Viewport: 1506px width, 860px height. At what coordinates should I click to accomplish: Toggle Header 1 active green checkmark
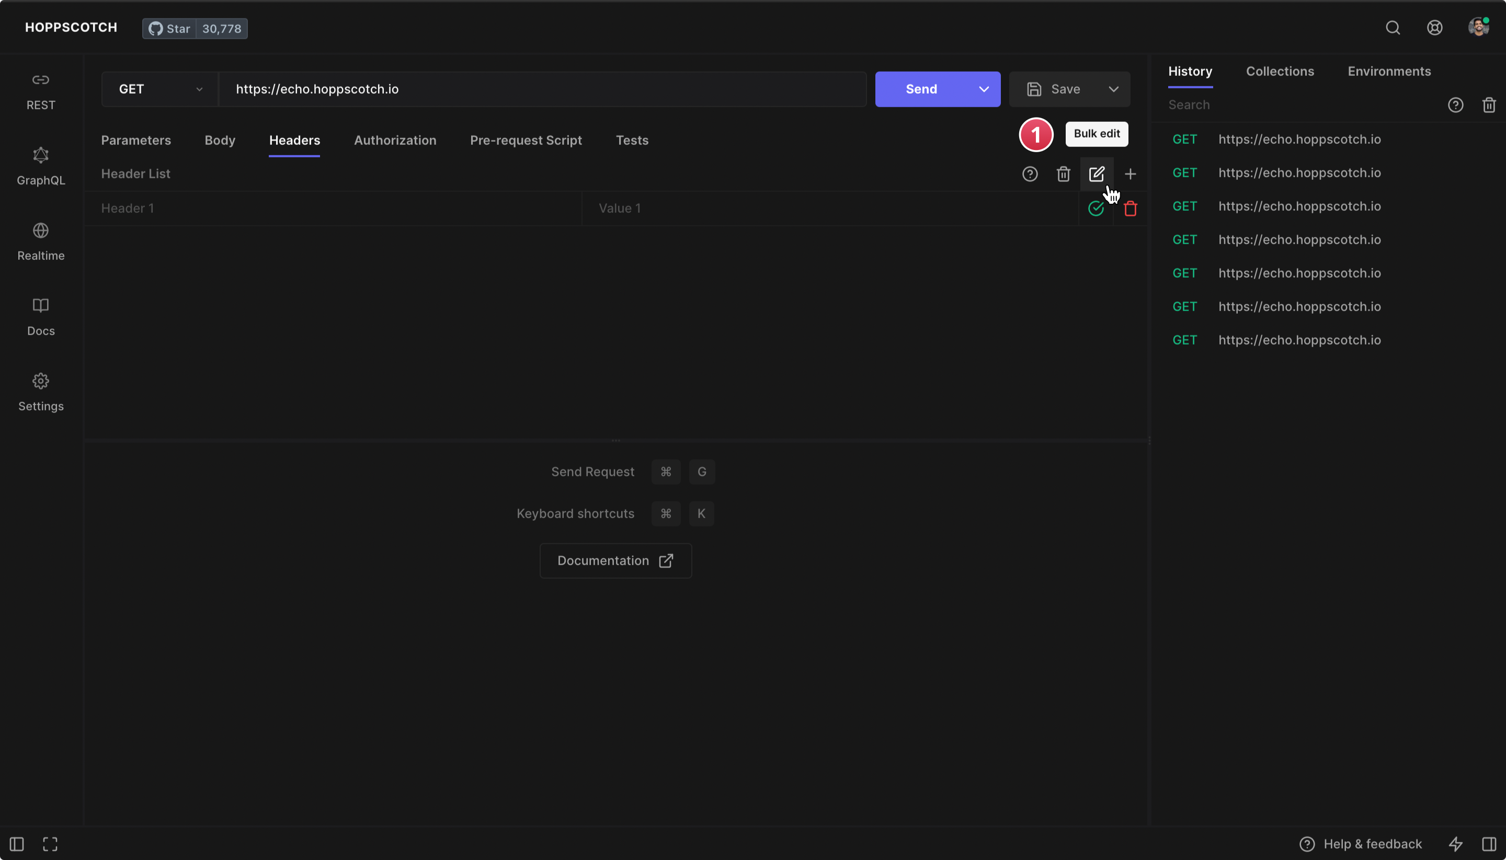(1096, 209)
